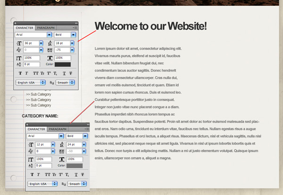Viewport: 283px width, 195px height.
Task: Open the panel menu icon of the 36 pt Character panel
Action: click(x=75, y=28)
